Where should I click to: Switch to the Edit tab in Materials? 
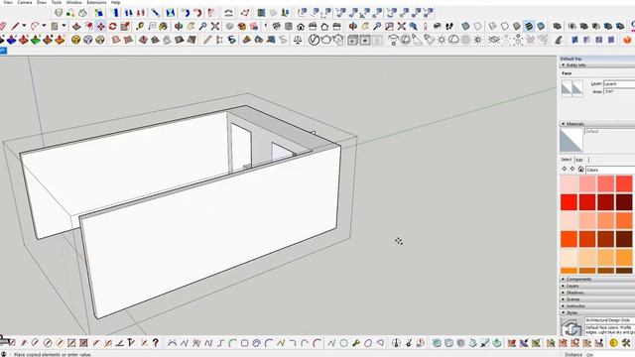click(579, 160)
